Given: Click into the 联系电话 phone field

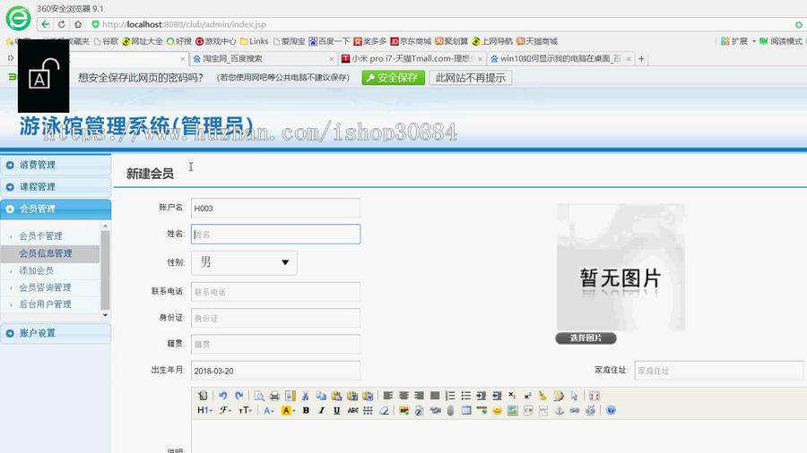Looking at the screenshot, I should coord(276,292).
